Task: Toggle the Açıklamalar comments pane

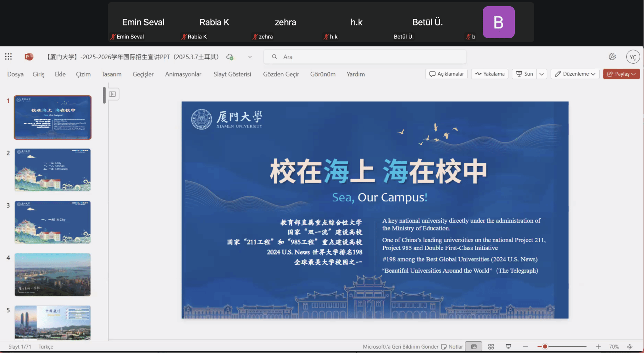Action: pyautogui.click(x=447, y=74)
